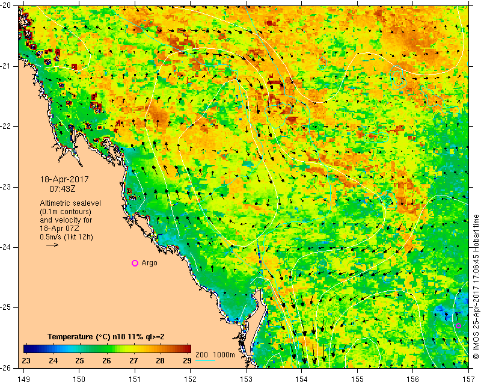Click the cyan 200m depth legend line
The image size is (481, 385).
(205, 360)
